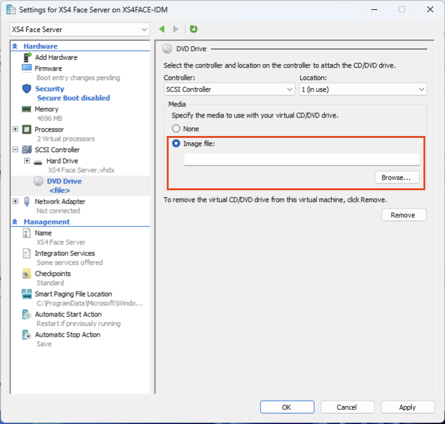Click the Browse button
This screenshot has width=445, height=424.
coord(397,177)
